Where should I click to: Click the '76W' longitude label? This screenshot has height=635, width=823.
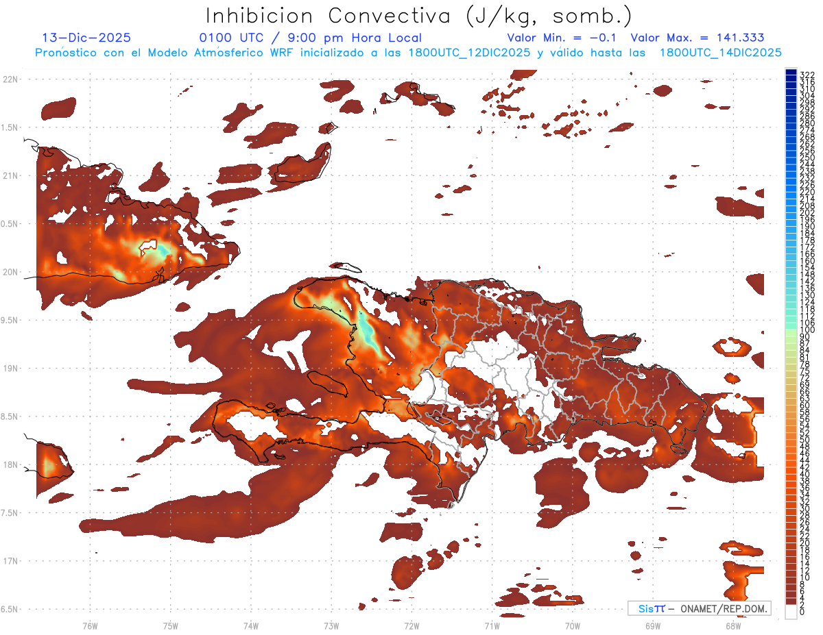click(90, 625)
